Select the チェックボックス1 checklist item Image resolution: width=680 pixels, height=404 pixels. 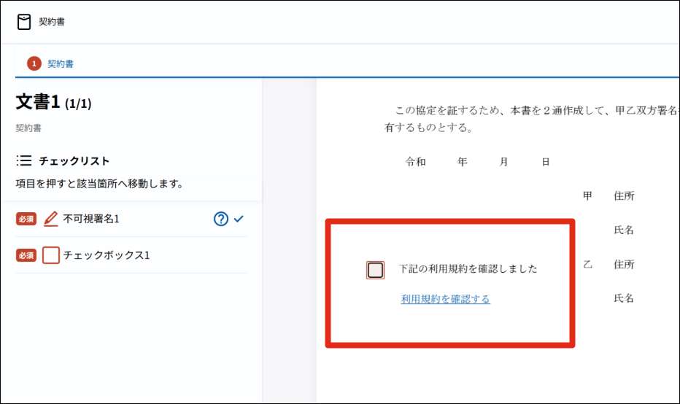tap(131, 255)
